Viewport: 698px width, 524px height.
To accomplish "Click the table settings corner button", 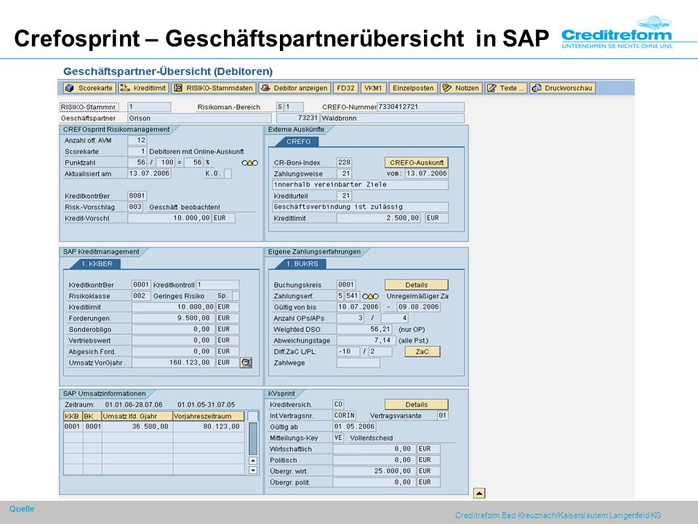I will (x=253, y=416).
